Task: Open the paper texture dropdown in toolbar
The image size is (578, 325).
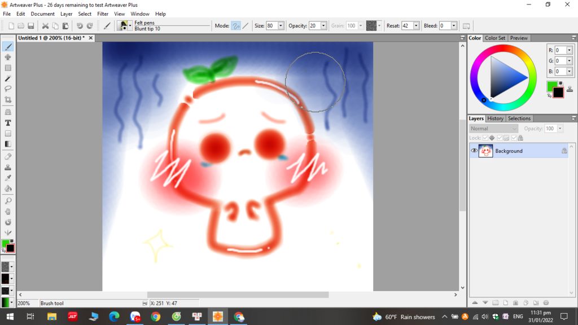Action: tap(379, 26)
